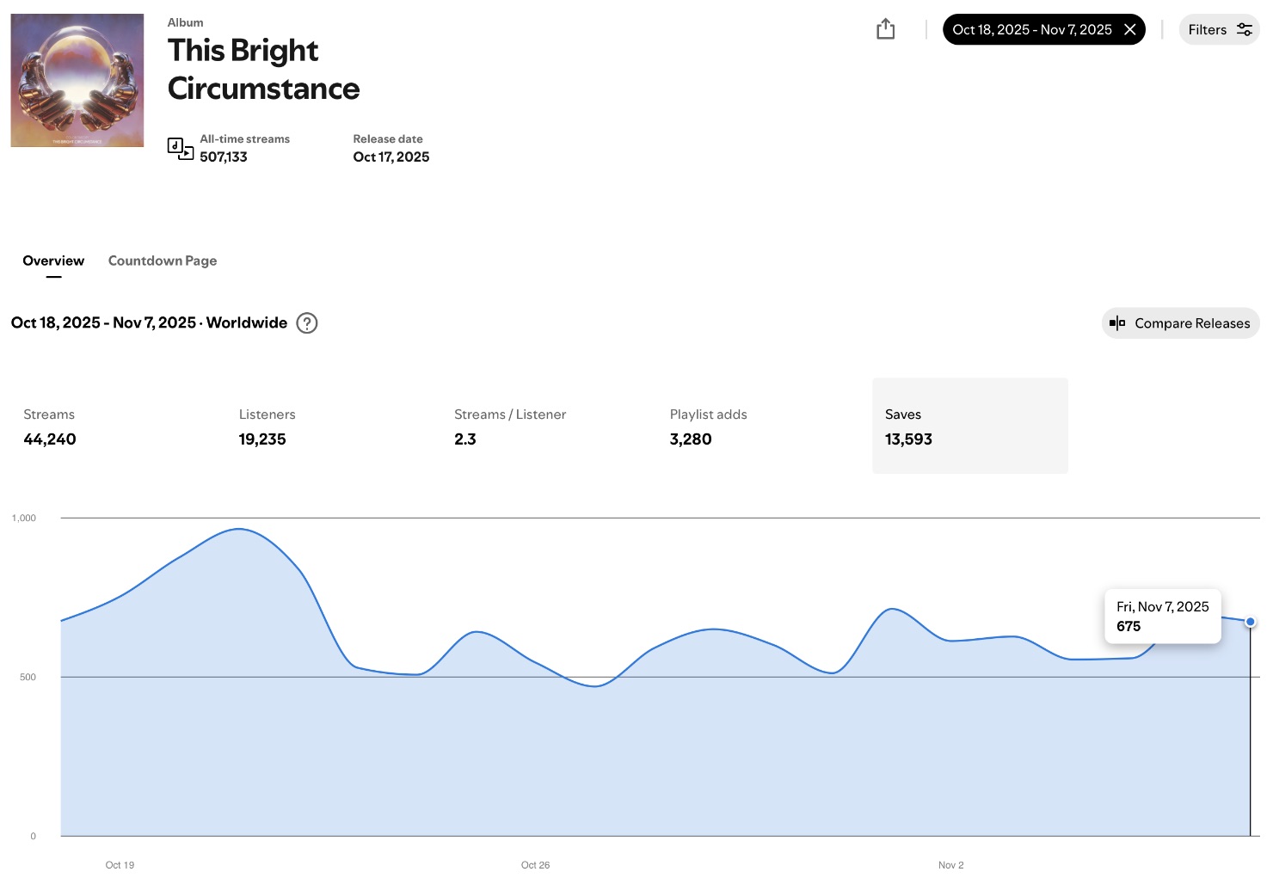Switch to the Countdown Page tab
This screenshot has width=1273, height=884.
pos(163,261)
